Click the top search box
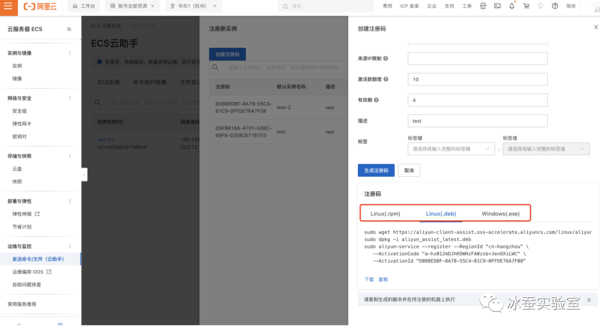This screenshot has height=330, width=600. (x=326, y=6)
